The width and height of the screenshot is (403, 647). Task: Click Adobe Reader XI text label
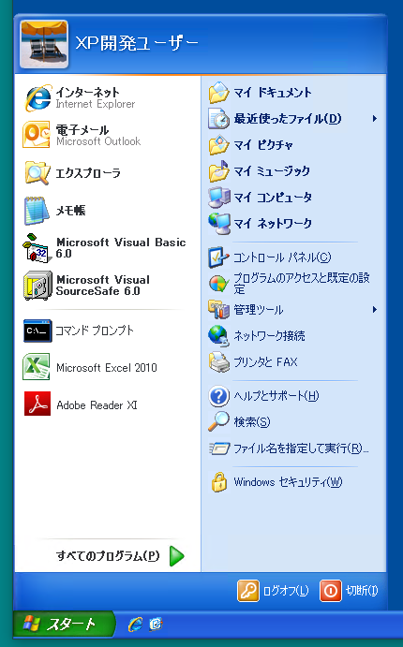[97, 404]
